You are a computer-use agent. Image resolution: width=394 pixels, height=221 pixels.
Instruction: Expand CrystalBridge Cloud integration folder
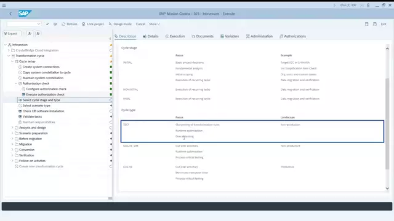(9, 50)
